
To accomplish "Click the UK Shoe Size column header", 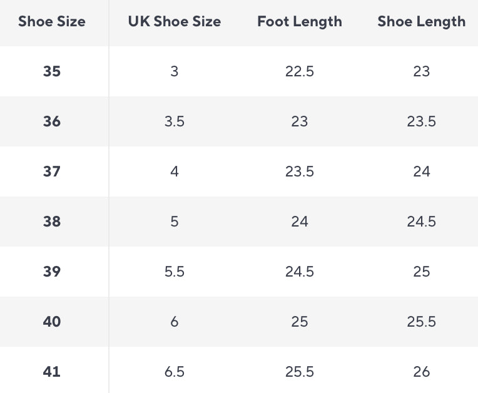I will point(174,21).
